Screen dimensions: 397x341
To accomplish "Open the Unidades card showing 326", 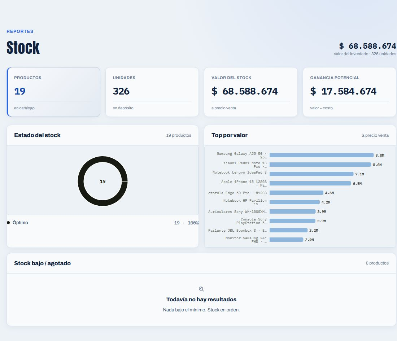I will coord(152,92).
